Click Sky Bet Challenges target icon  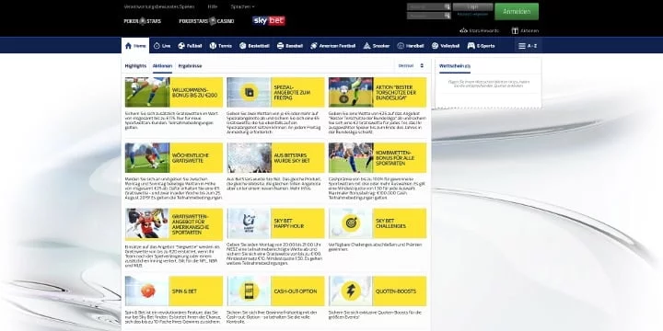click(351, 223)
